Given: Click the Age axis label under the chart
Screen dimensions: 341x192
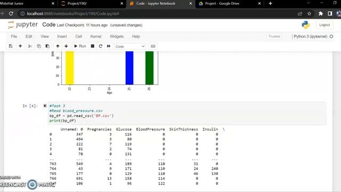Looking at the screenshot, I should point(109,93).
